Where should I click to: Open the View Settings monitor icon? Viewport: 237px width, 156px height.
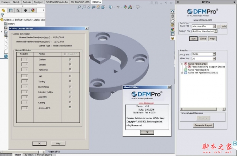point(137,7)
